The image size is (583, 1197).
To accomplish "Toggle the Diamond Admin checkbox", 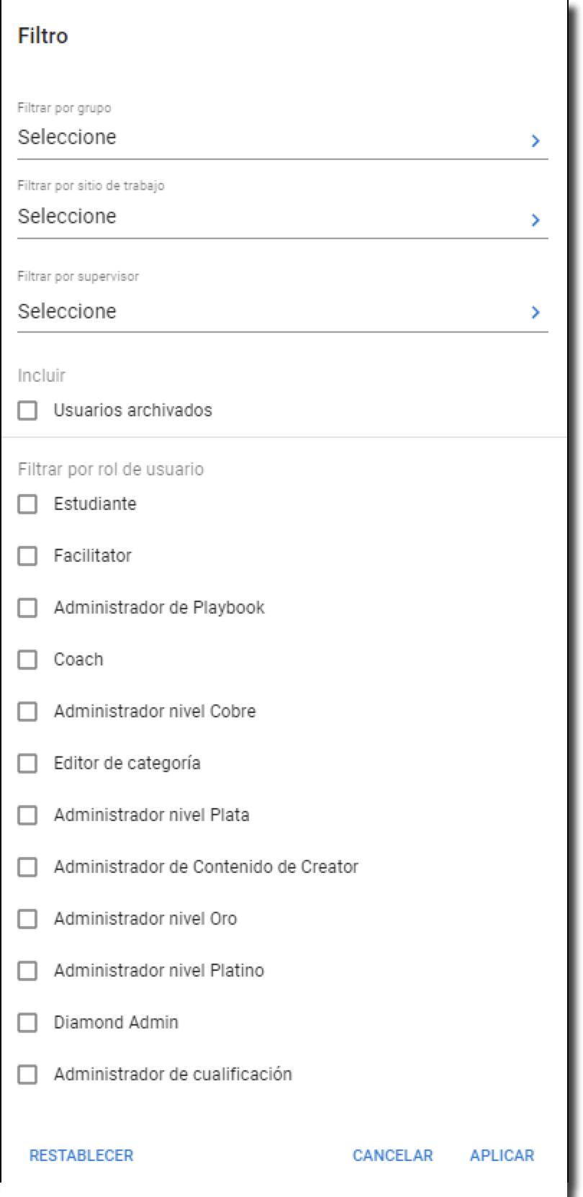I will (27, 1023).
